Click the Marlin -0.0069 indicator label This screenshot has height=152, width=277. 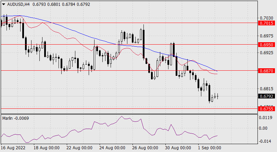pyautogui.click(x=15, y=118)
